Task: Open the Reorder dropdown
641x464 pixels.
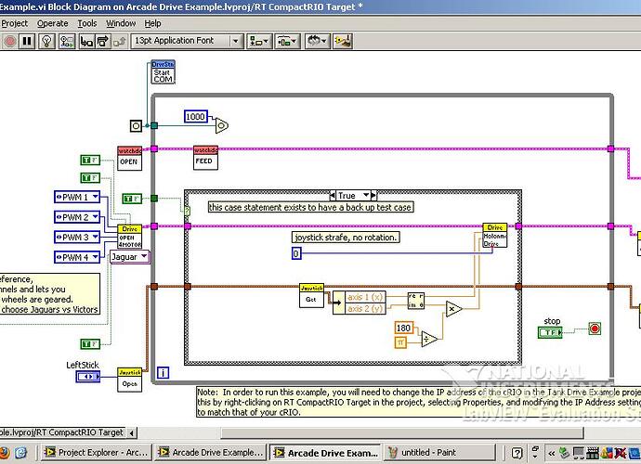Action: [317, 41]
